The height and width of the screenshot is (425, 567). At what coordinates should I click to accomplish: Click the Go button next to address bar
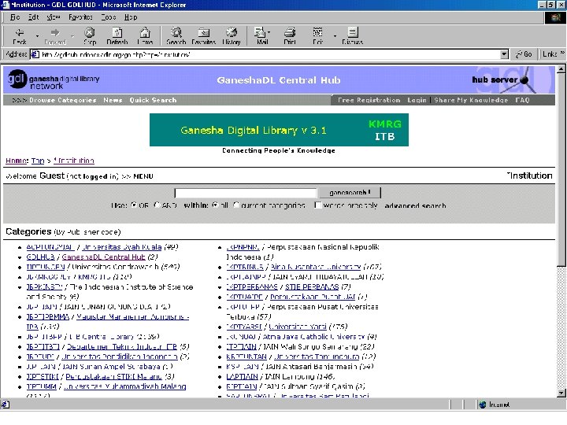coord(524,54)
